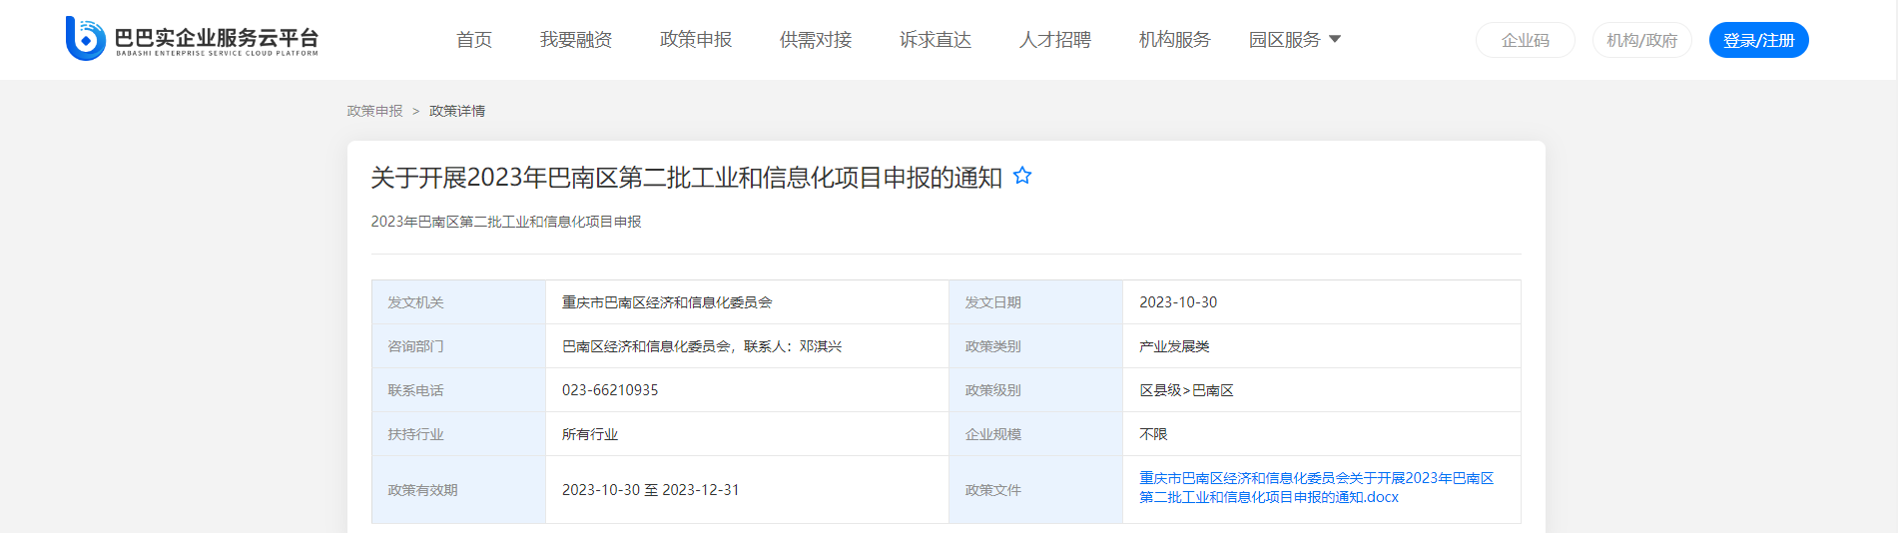Click the policy title heading text
The image size is (1898, 533).
pos(686,178)
